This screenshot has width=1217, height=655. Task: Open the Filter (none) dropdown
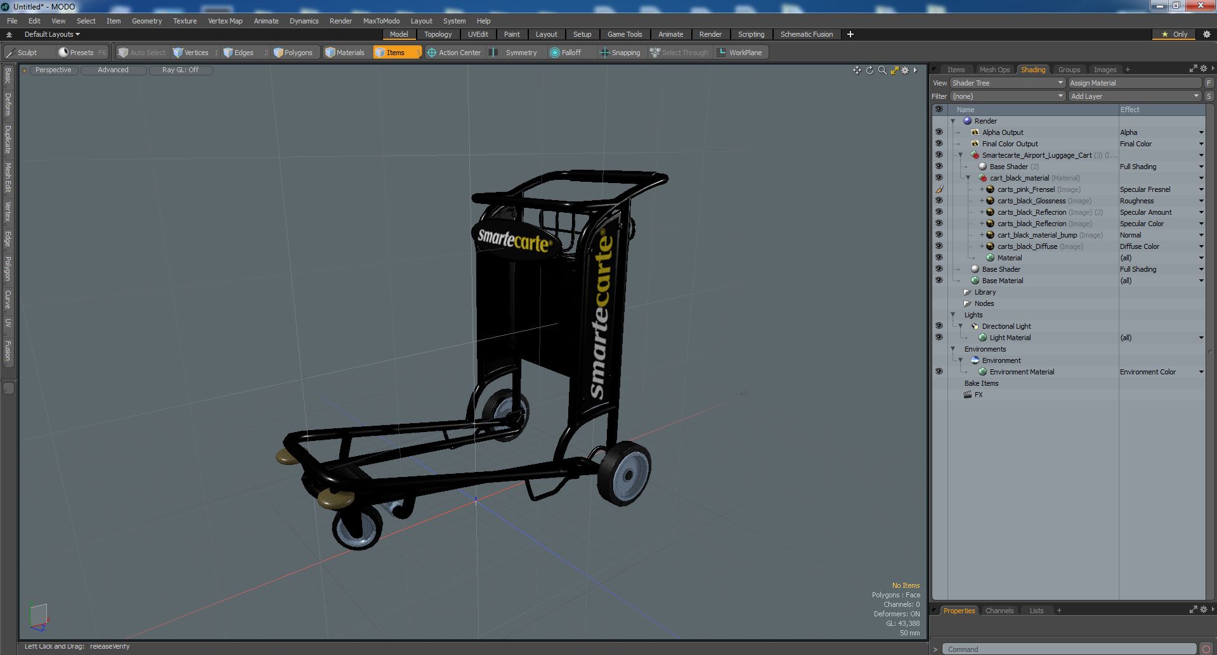1007,96
